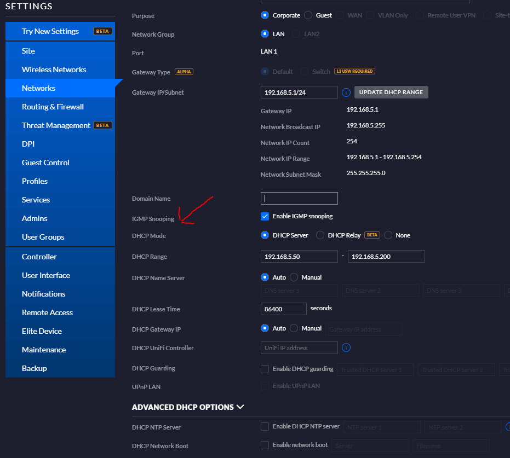Uncheck Enable IGMP snooping checkbox

pyautogui.click(x=265, y=216)
